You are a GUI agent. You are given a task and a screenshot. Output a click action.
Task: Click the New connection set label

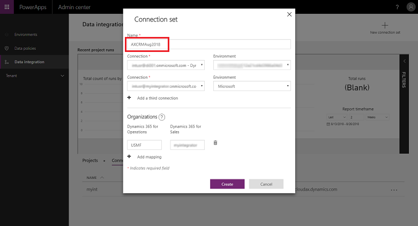pyautogui.click(x=385, y=33)
